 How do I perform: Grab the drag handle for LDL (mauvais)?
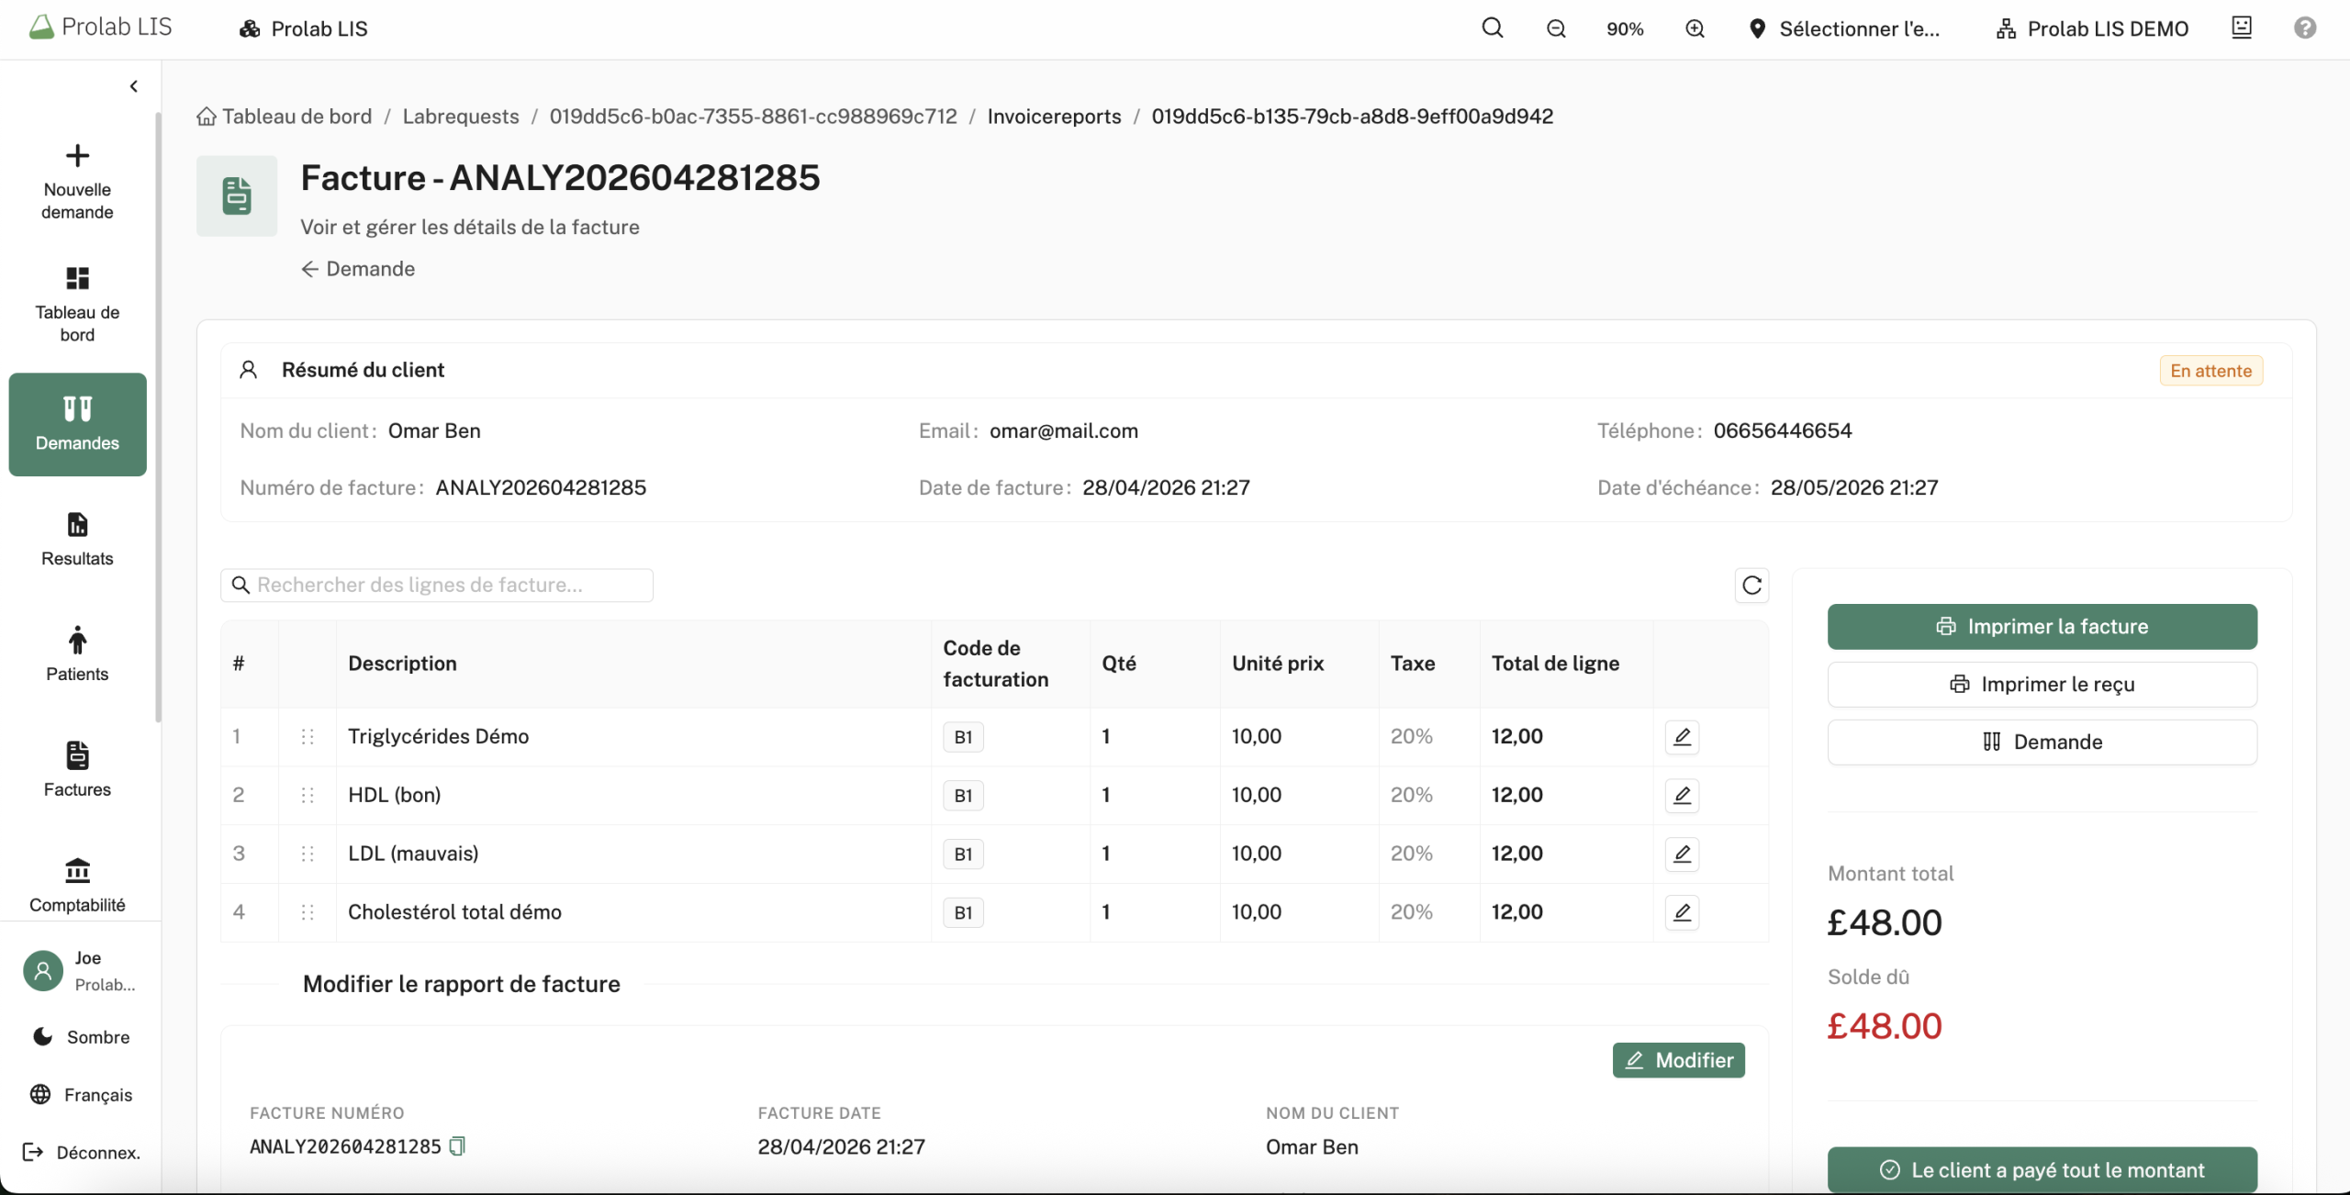(x=308, y=854)
